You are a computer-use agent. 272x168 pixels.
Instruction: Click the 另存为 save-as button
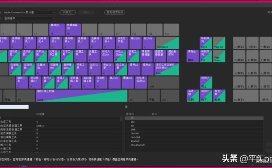[68, 12]
